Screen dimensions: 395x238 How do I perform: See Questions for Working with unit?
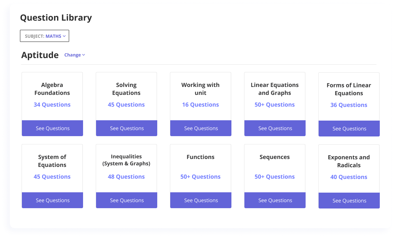coord(201,128)
